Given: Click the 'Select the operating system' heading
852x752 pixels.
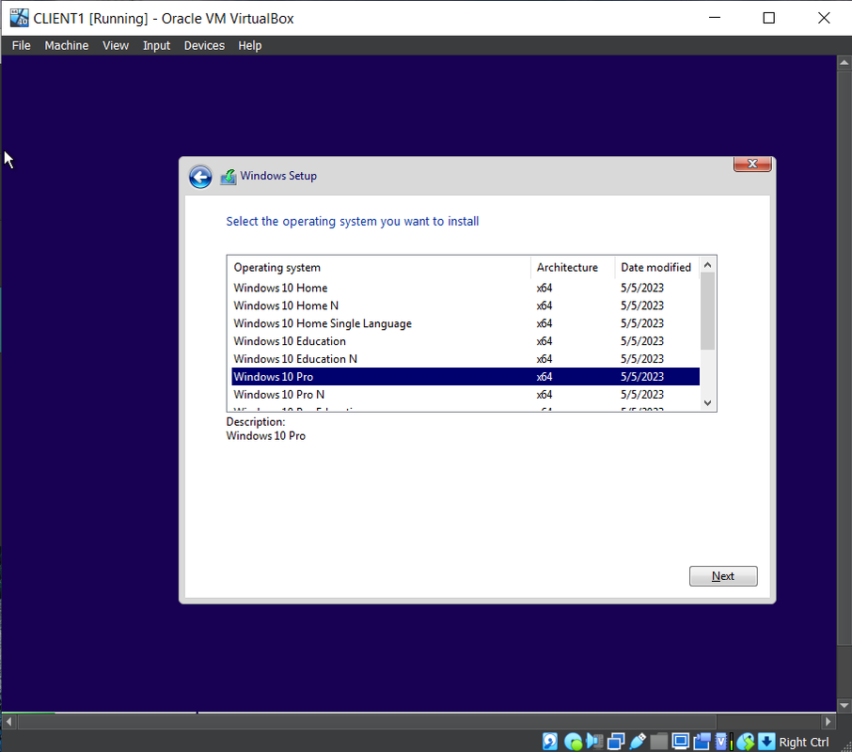Looking at the screenshot, I should (352, 222).
